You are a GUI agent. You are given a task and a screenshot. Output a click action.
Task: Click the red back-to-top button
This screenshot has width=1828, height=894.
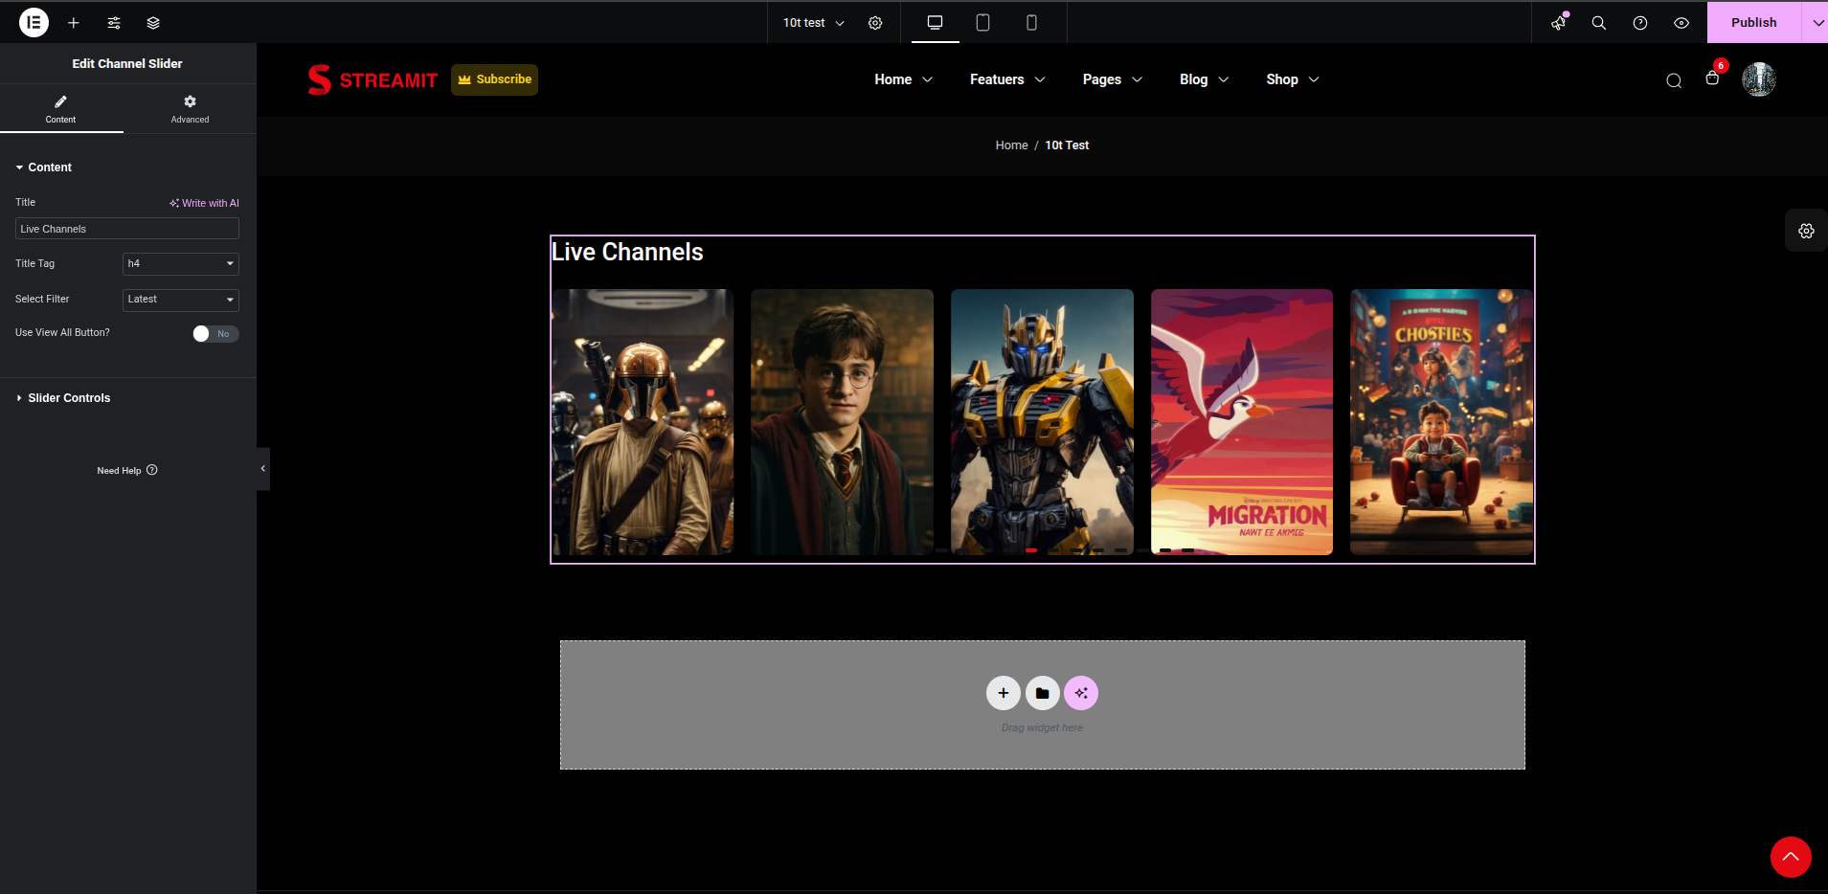[x=1791, y=857]
